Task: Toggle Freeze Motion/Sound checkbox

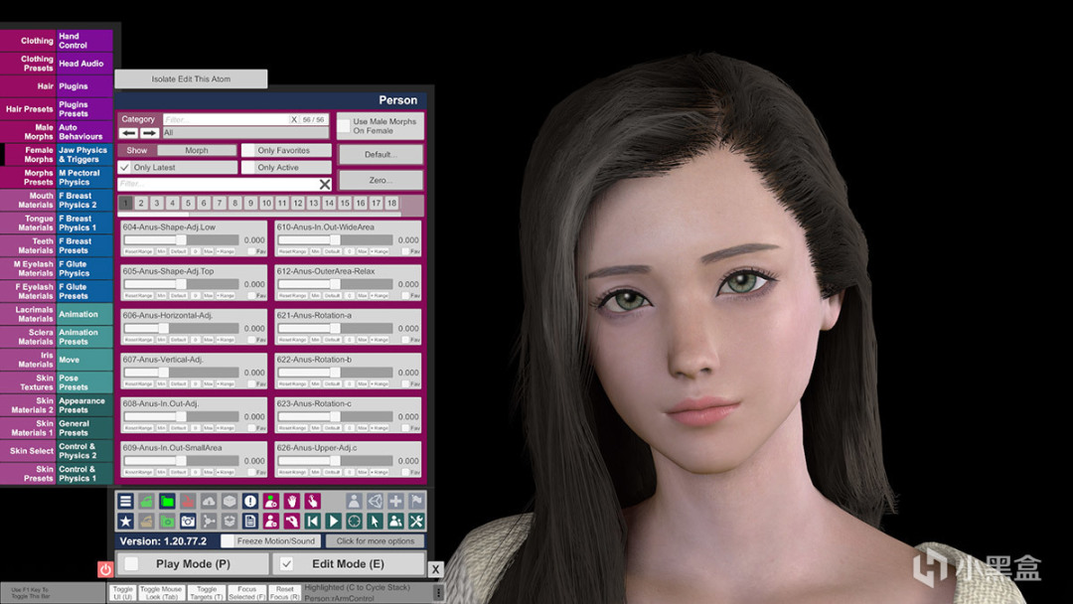Action: [228, 541]
